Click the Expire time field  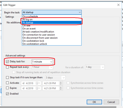tap(51, 88)
